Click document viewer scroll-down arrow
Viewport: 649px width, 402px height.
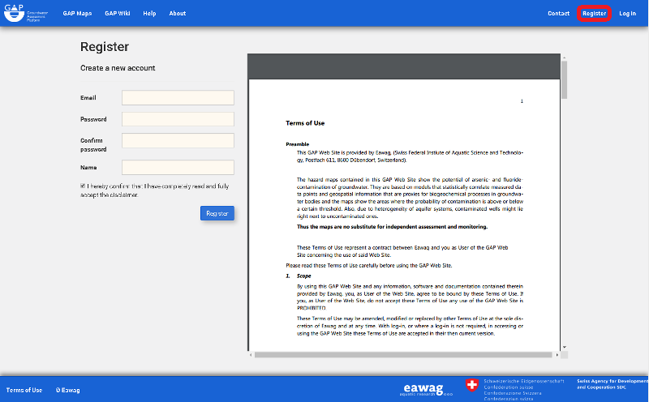point(564,347)
